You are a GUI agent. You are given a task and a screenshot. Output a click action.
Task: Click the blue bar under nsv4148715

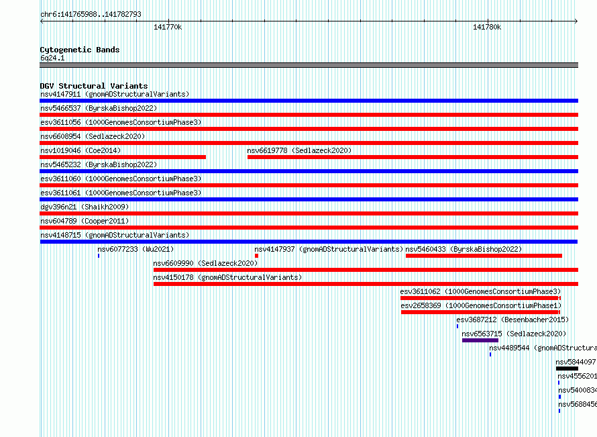[309, 242]
